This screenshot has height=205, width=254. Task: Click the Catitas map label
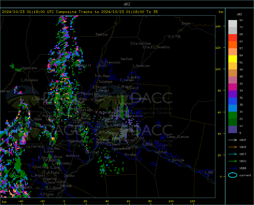tap(161, 152)
